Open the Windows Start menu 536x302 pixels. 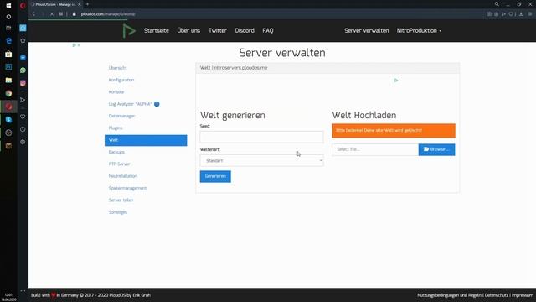[8, 6]
